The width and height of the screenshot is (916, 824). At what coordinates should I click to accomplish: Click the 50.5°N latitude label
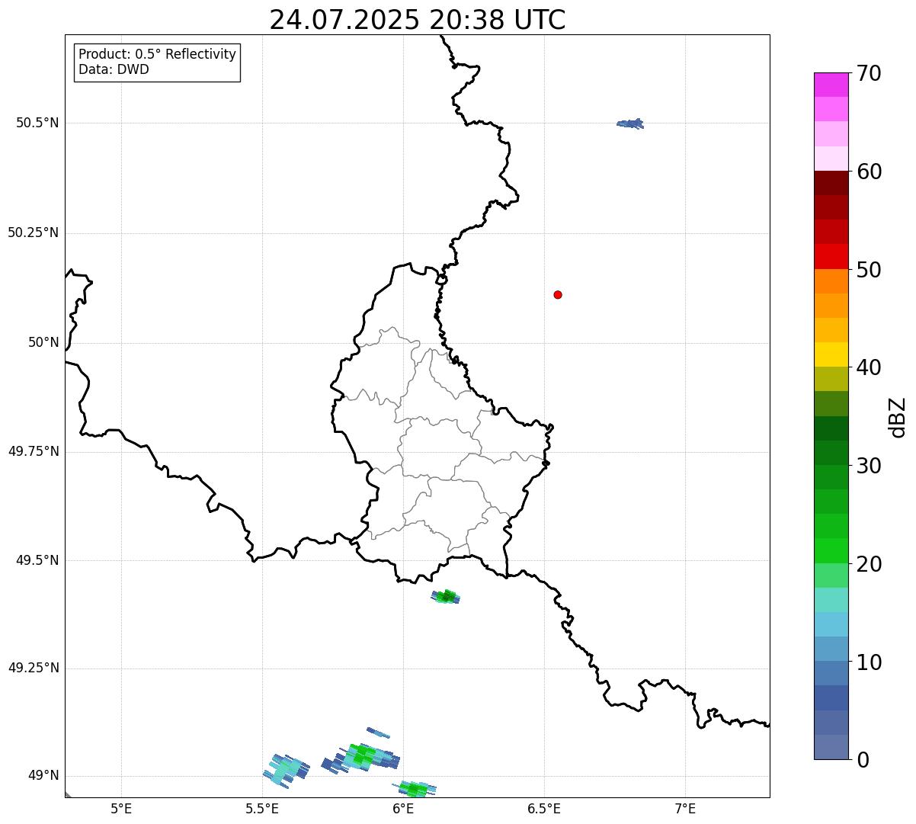(37, 123)
